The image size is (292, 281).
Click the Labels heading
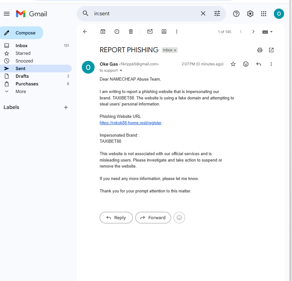coord(11,107)
